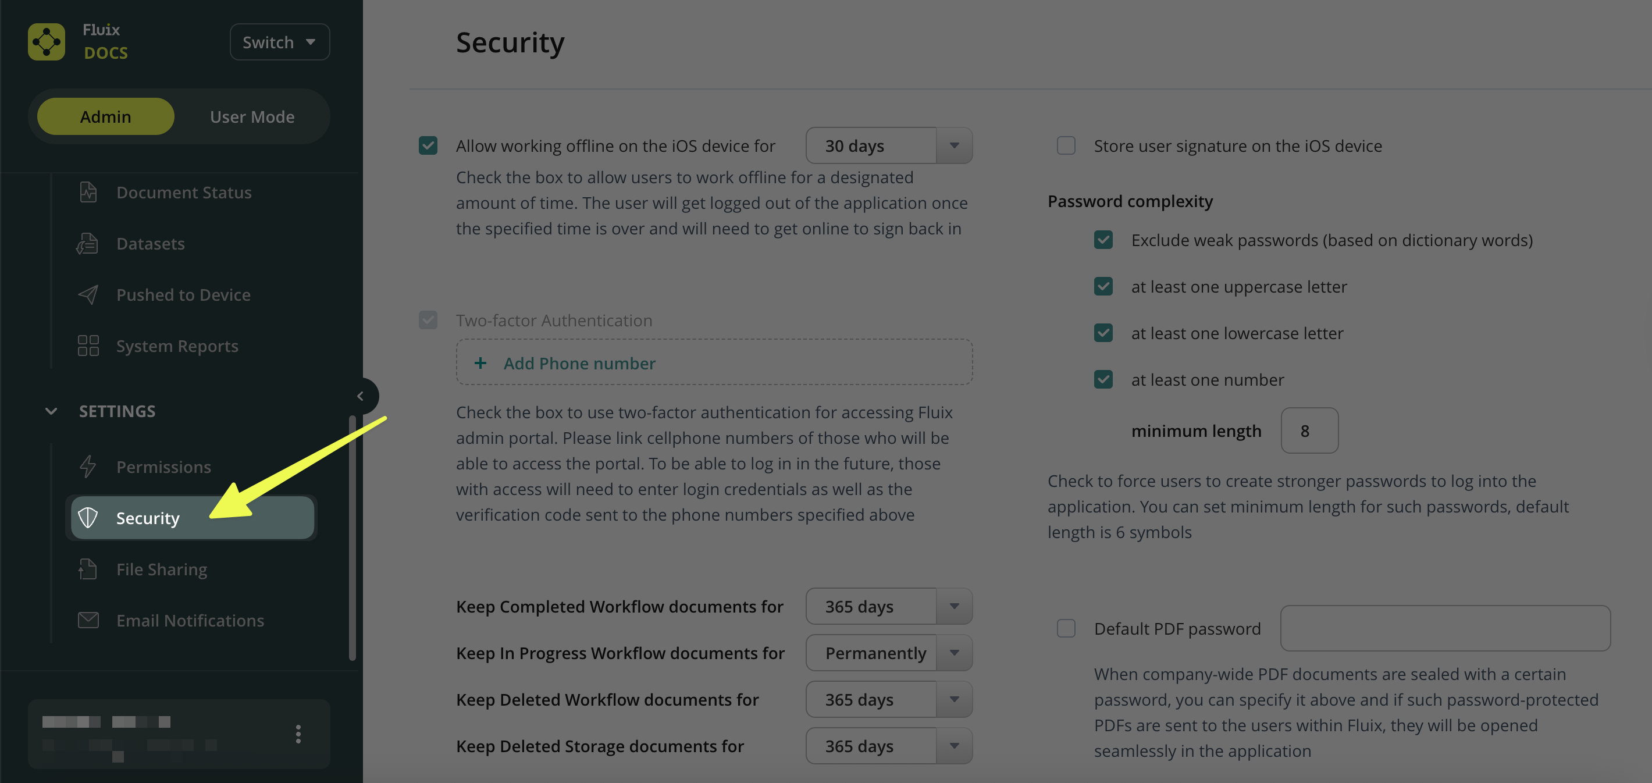Open the user account three-dot menu
The height and width of the screenshot is (783, 1652).
click(298, 734)
